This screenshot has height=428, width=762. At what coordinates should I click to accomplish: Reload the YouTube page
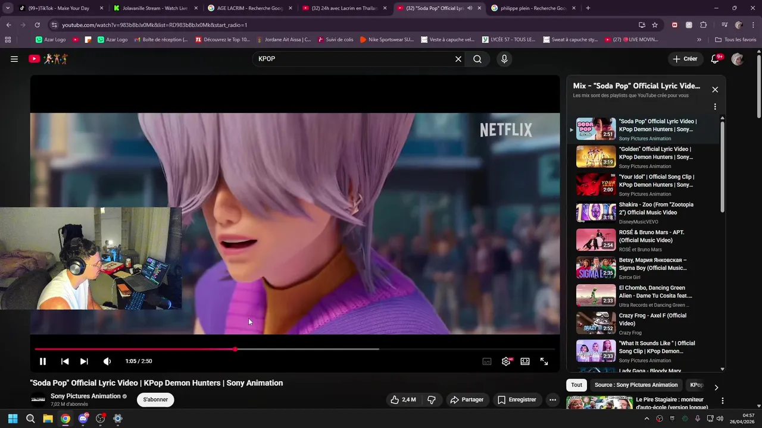37,25
